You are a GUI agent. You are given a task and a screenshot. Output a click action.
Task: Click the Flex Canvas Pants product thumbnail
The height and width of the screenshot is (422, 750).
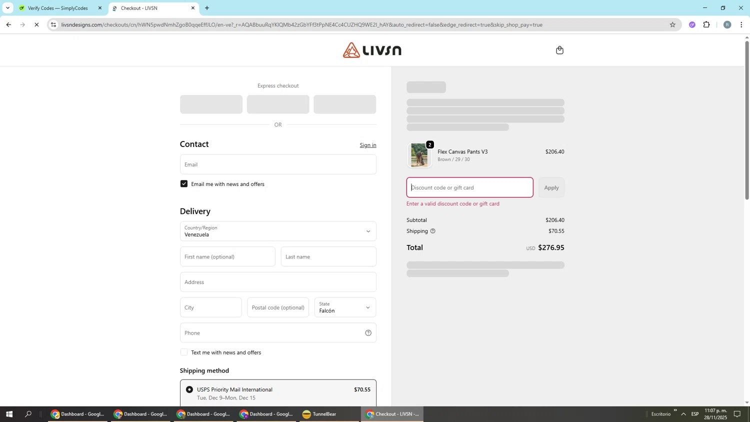tap(419, 155)
